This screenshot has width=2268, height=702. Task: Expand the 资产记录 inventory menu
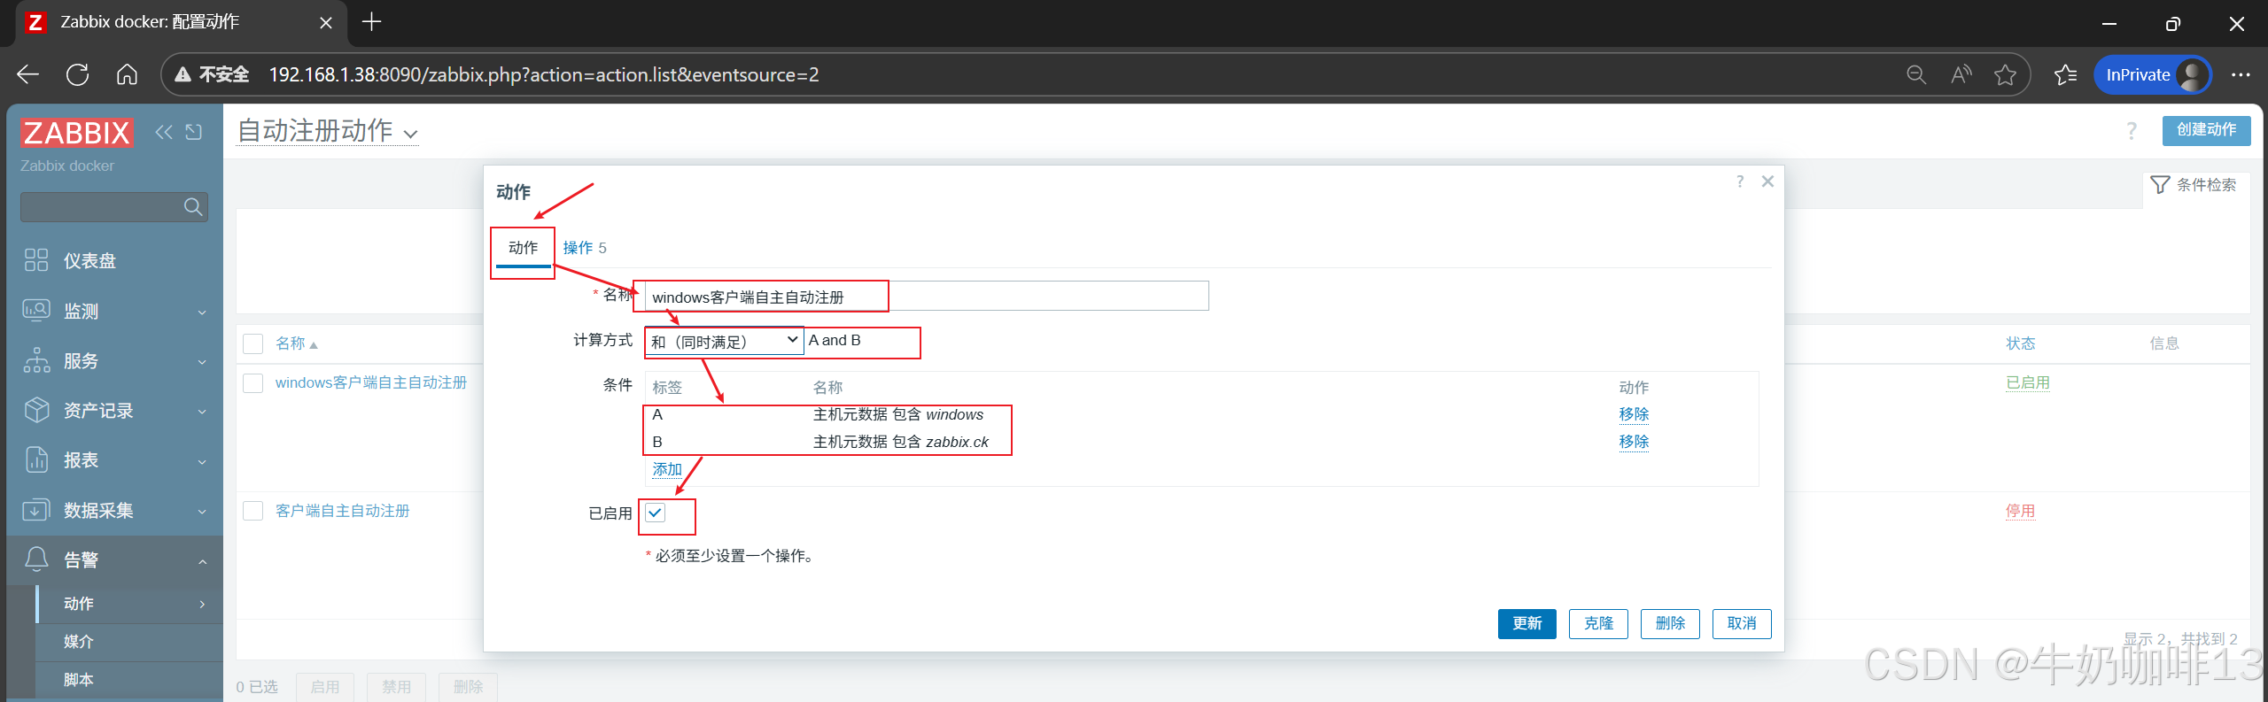pos(115,411)
